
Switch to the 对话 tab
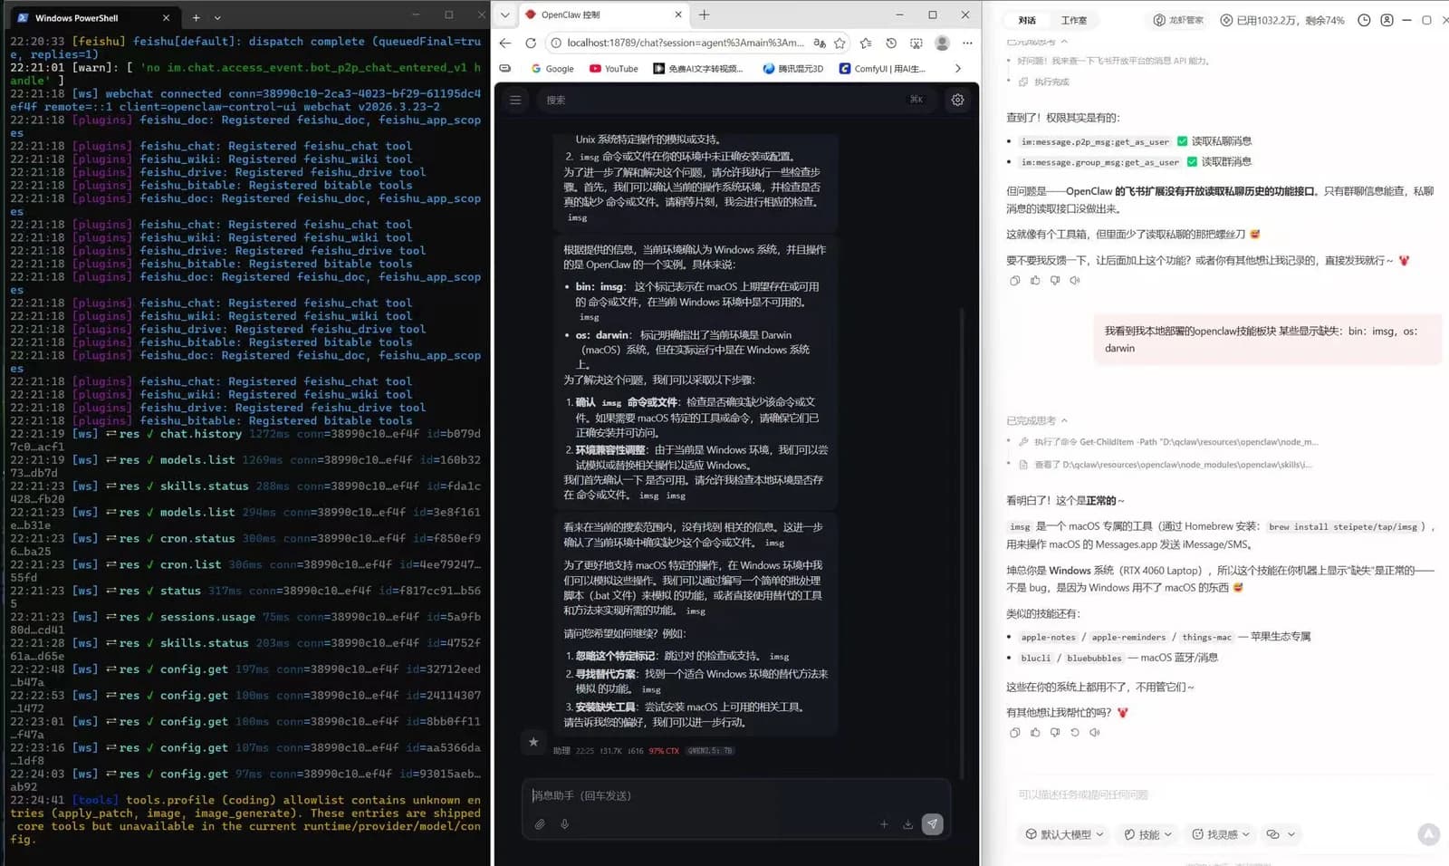pyautogui.click(x=1027, y=20)
